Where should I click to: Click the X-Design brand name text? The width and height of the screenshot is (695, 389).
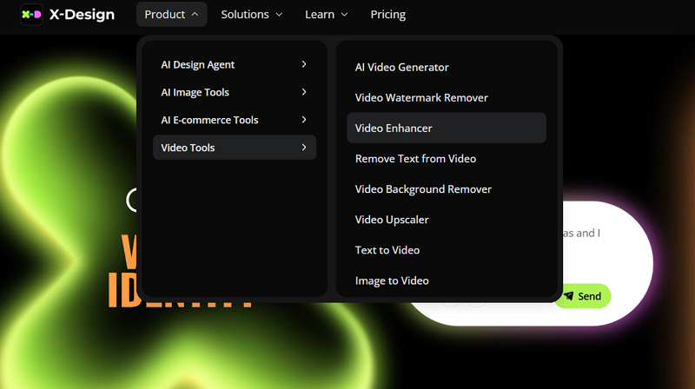[82, 14]
